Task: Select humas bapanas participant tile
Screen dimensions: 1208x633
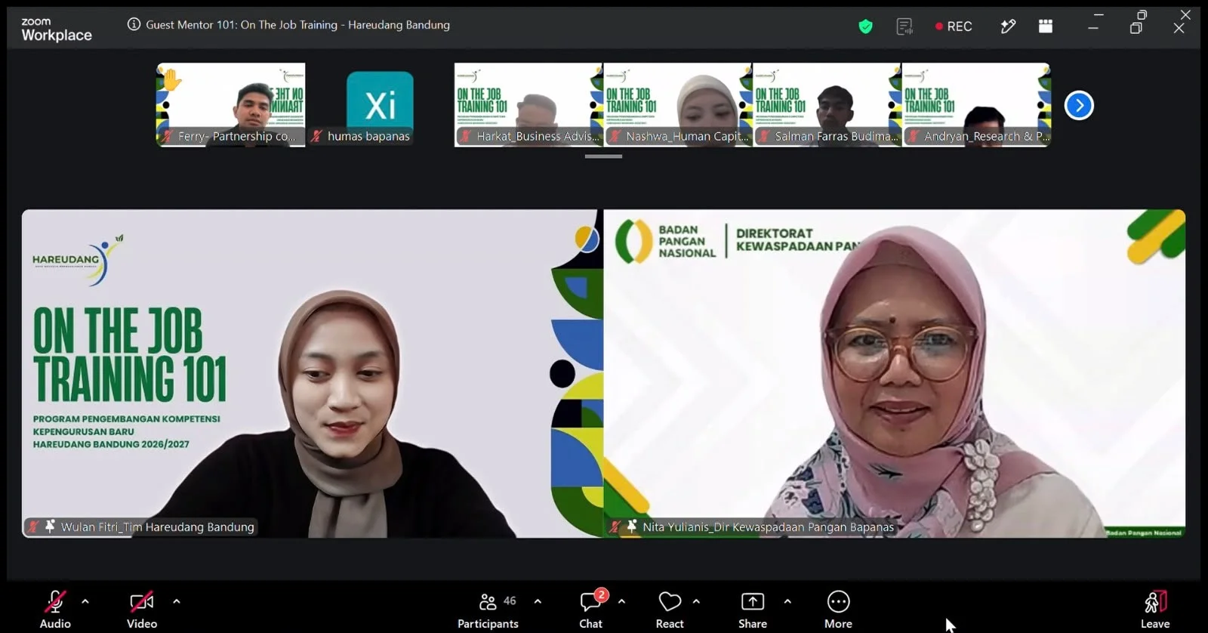Action: tap(380, 104)
